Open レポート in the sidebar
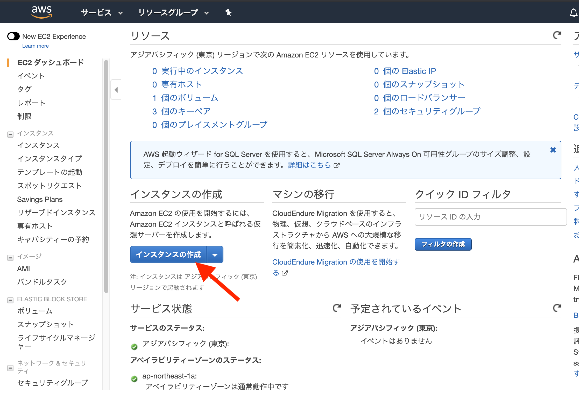579x394 pixels. [x=31, y=103]
